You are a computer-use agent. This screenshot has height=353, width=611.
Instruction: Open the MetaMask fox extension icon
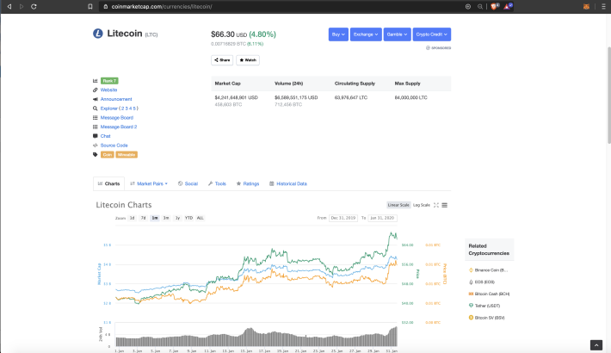click(x=586, y=7)
